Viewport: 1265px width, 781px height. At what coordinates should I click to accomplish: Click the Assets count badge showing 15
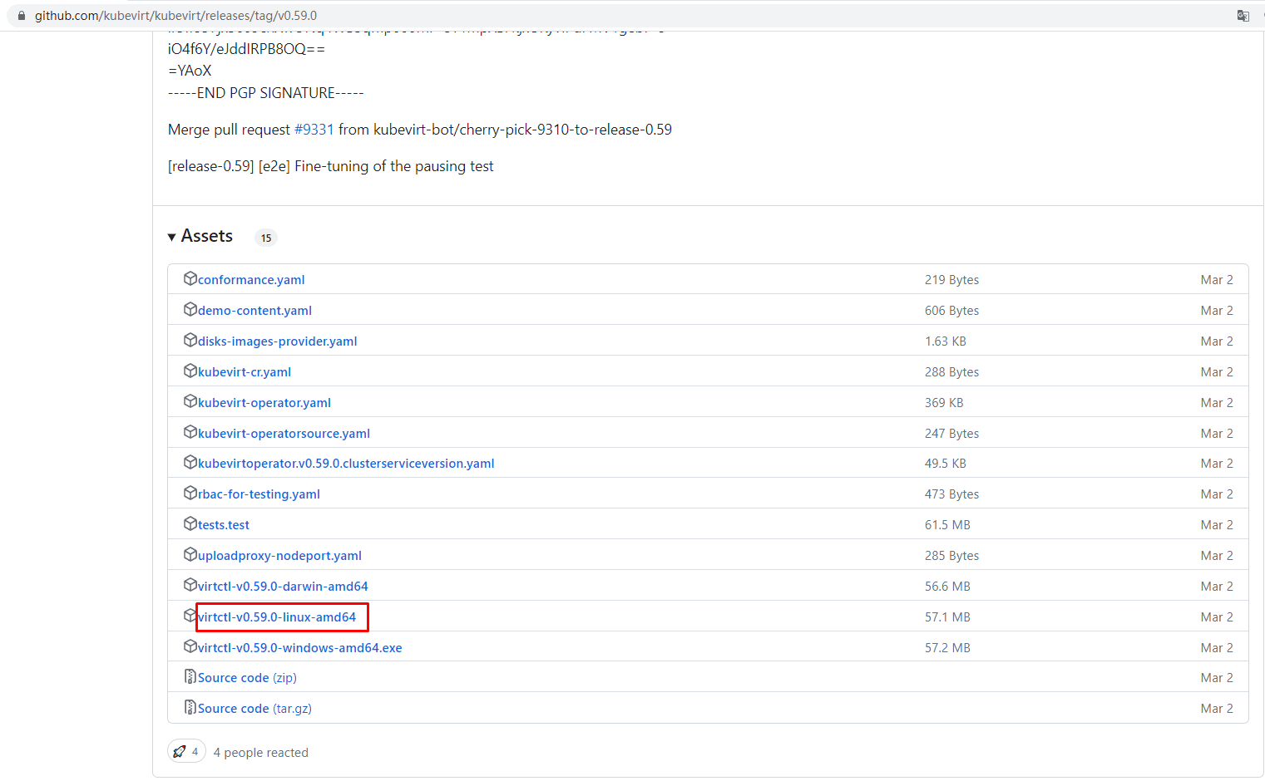[266, 238]
